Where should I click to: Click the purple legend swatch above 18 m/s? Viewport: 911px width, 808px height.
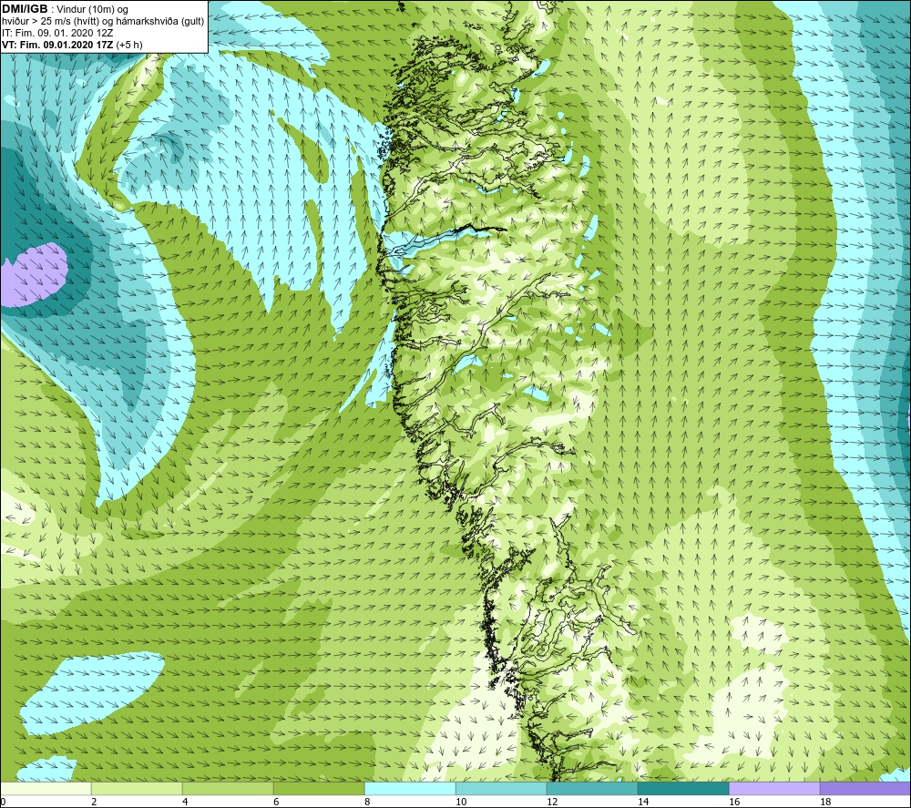[865, 788]
